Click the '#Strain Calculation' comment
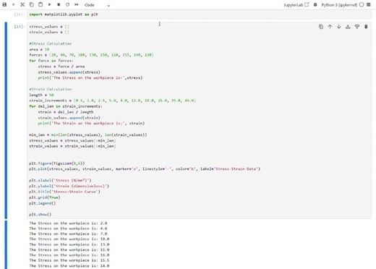 click(50, 89)
